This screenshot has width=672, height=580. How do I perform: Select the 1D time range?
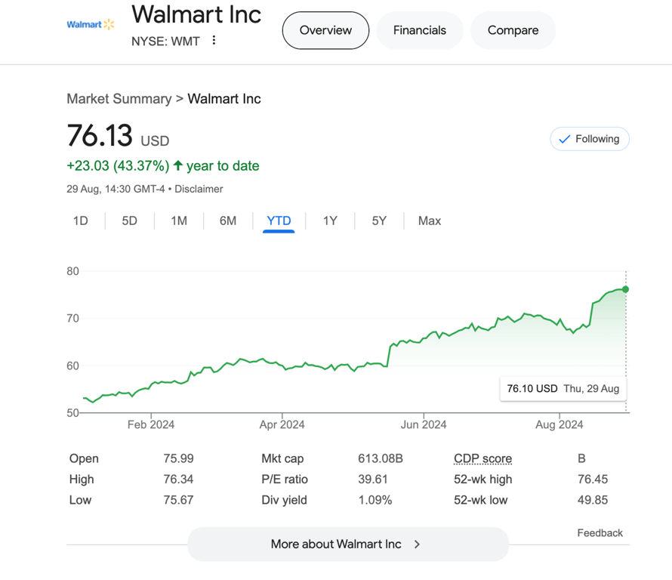pyautogui.click(x=81, y=221)
